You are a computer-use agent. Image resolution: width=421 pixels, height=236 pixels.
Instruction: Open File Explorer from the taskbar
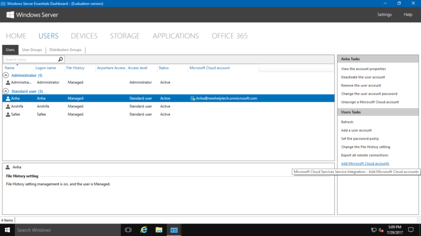point(159,230)
